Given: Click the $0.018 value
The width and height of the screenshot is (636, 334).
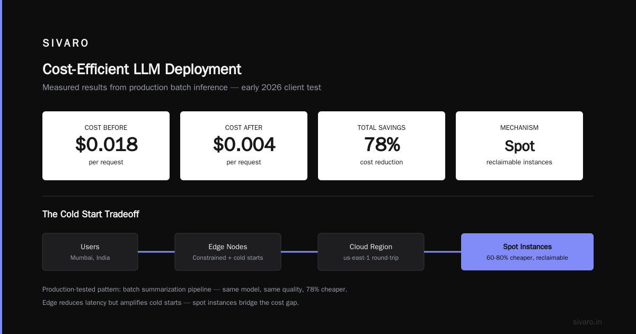Looking at the screenshot, I should [106, 144].
